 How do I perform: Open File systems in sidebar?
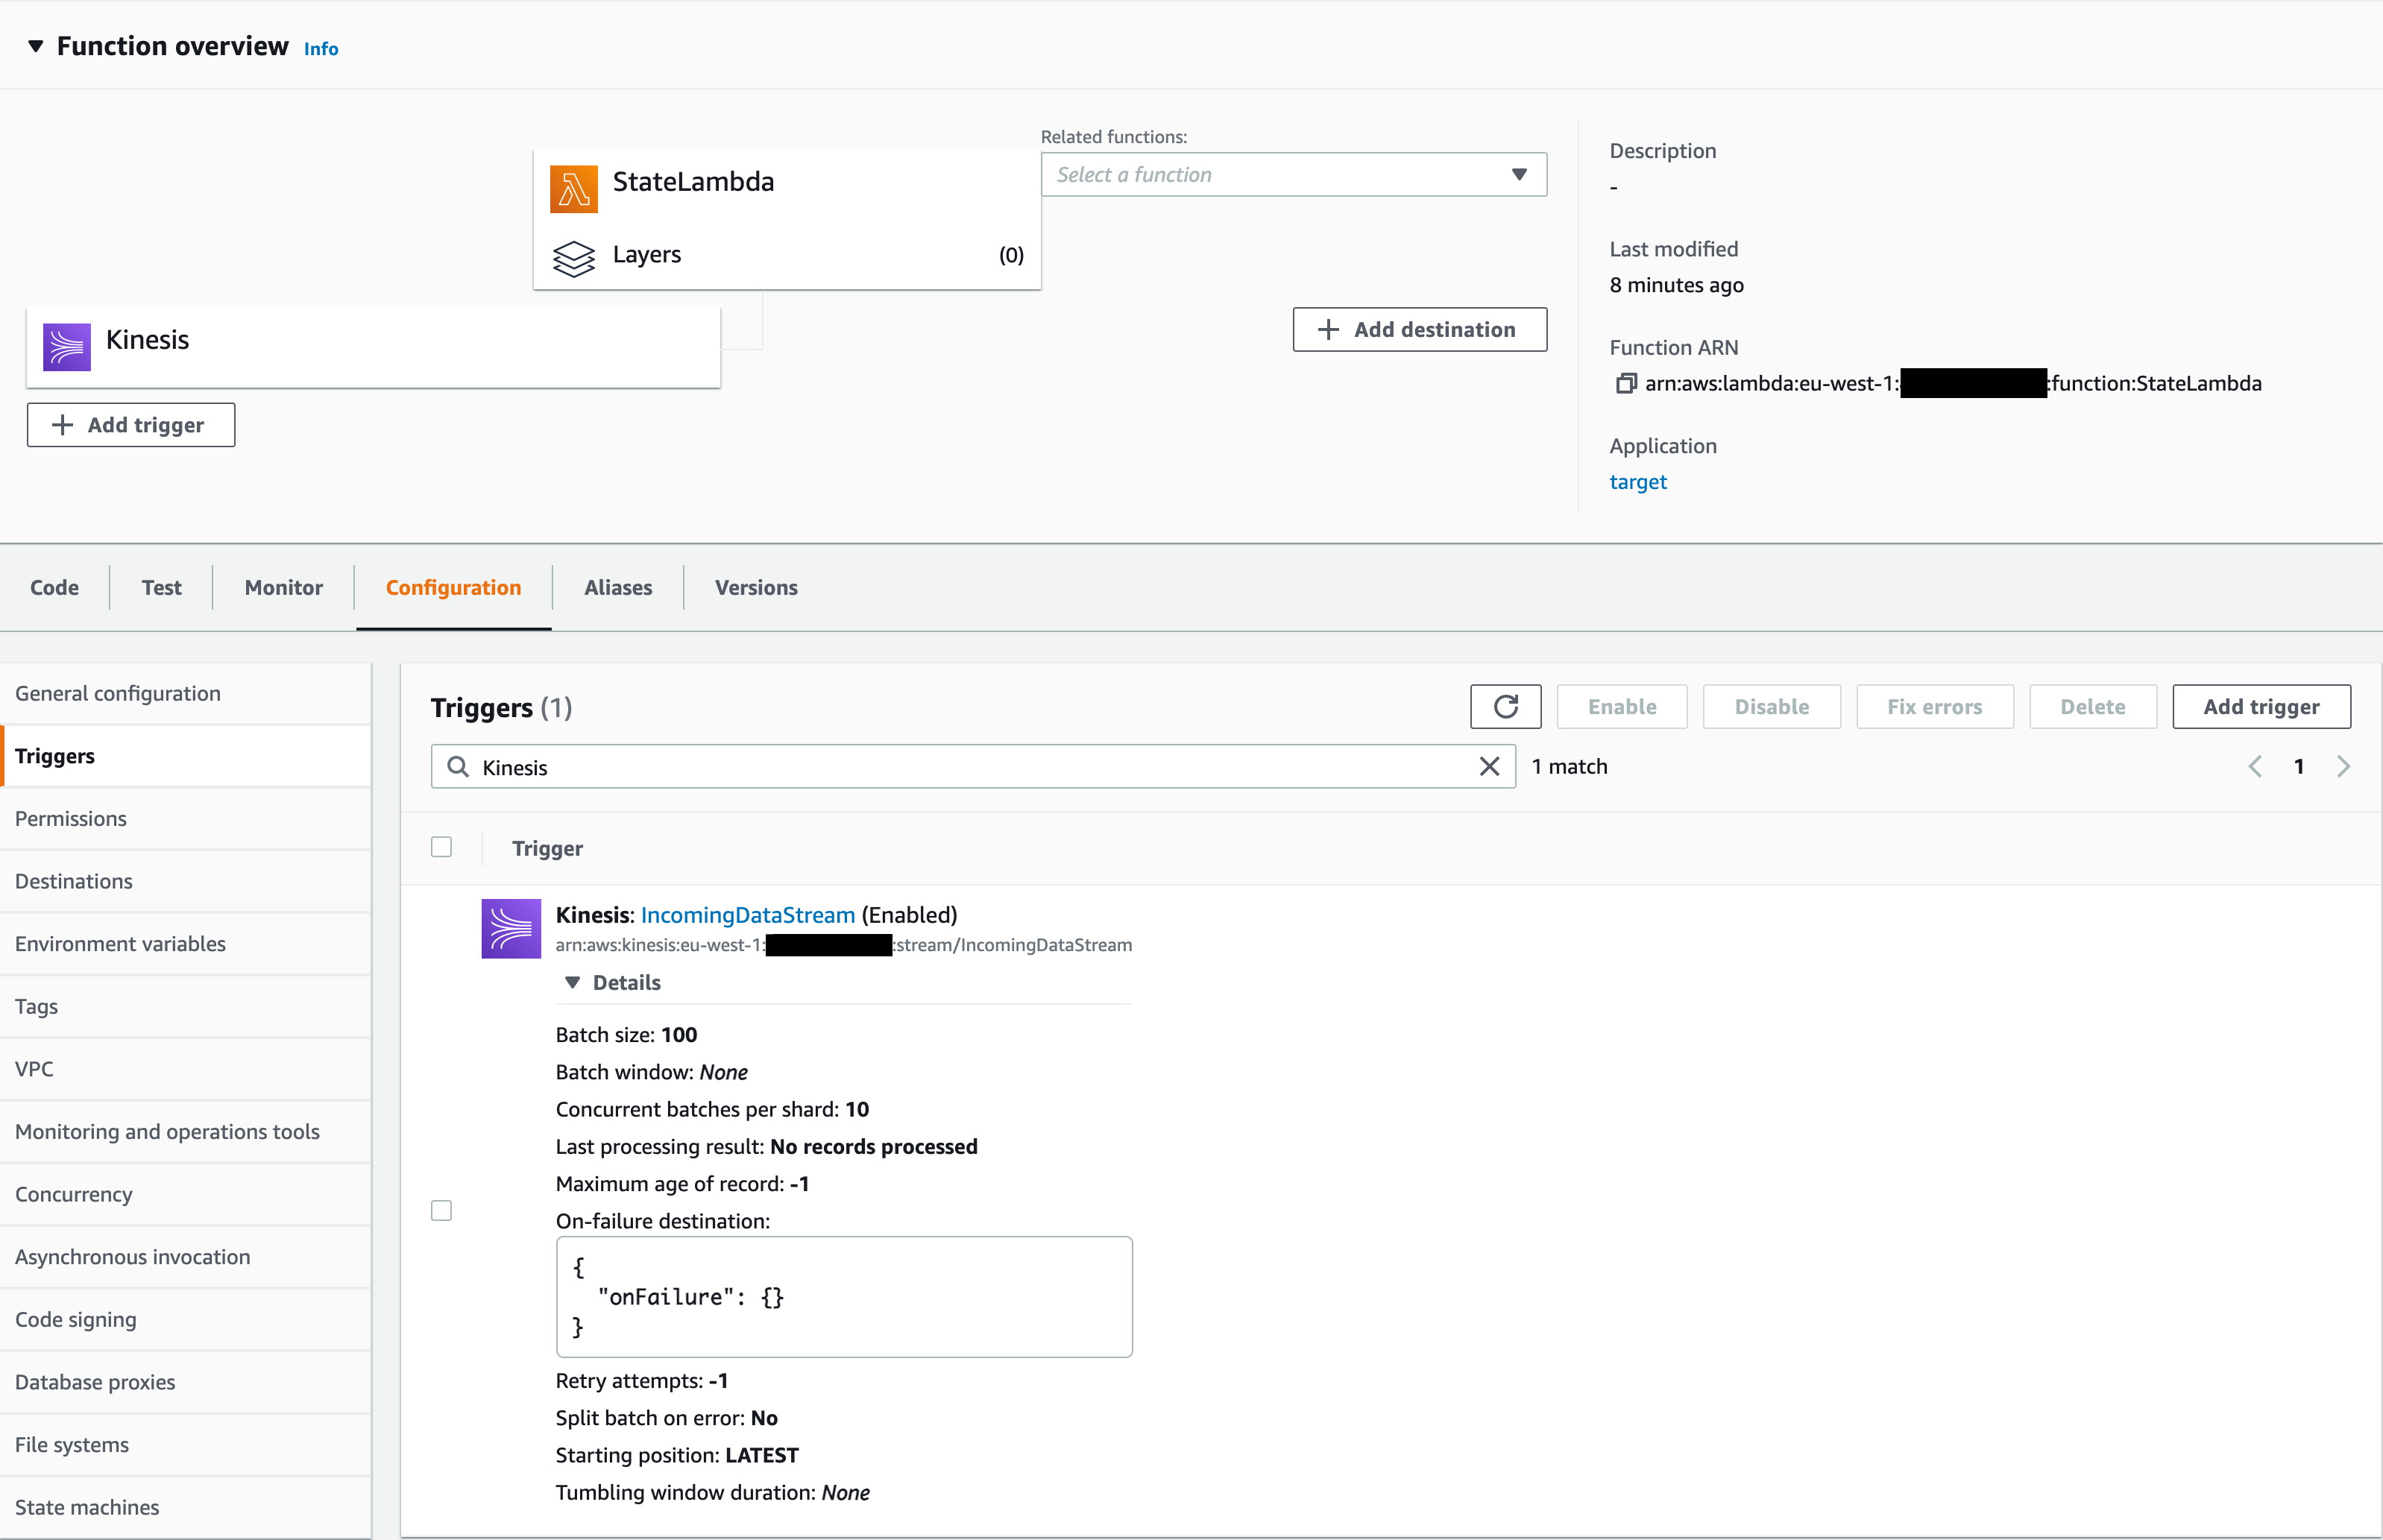pos(185,1445)
